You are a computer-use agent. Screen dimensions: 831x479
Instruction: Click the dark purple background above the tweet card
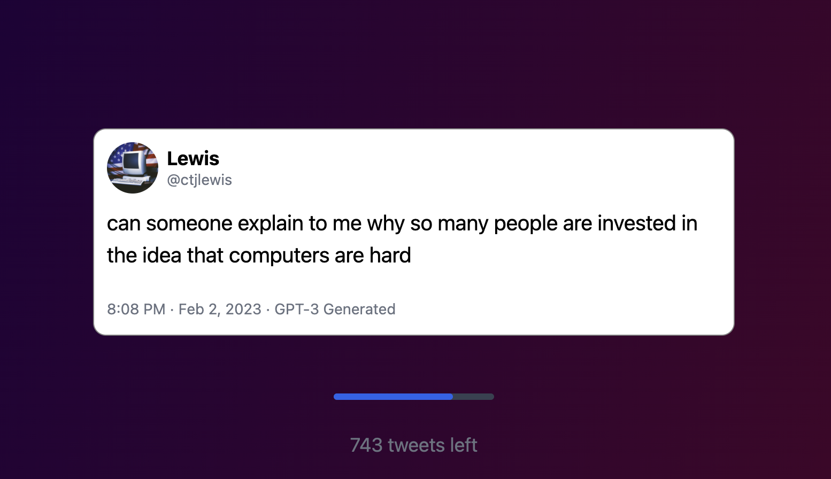(x=416, y=64)
